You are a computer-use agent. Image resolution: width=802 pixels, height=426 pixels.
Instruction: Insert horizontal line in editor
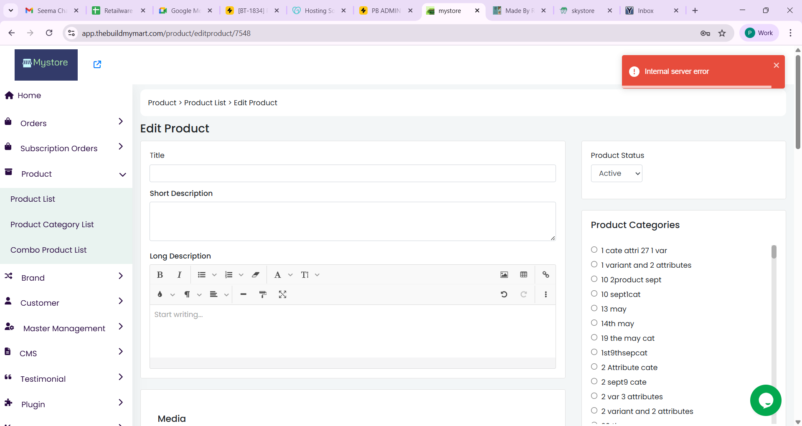[x=244, y=294]
